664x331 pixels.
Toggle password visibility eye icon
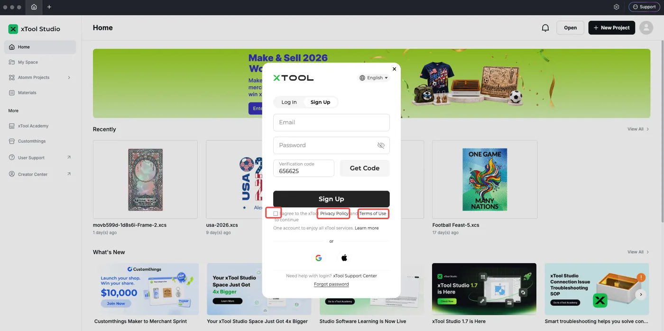(381, 146)
